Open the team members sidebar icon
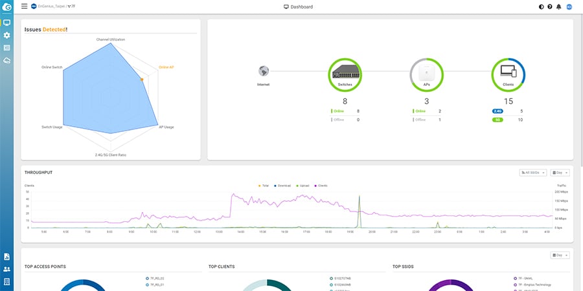583x291 pixels. click(x=6, y=269)
